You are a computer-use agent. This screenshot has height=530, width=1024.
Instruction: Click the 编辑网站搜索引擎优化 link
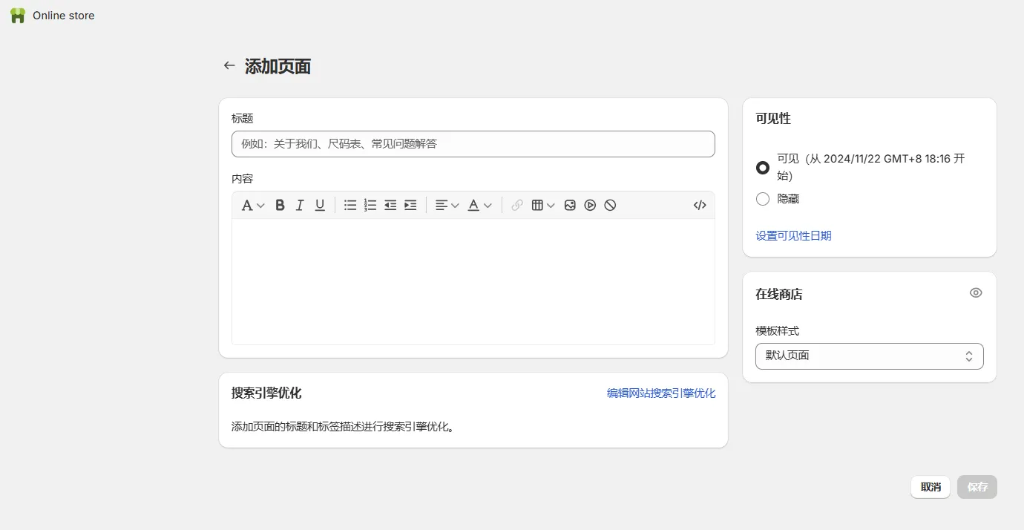[x=660, y=393]
